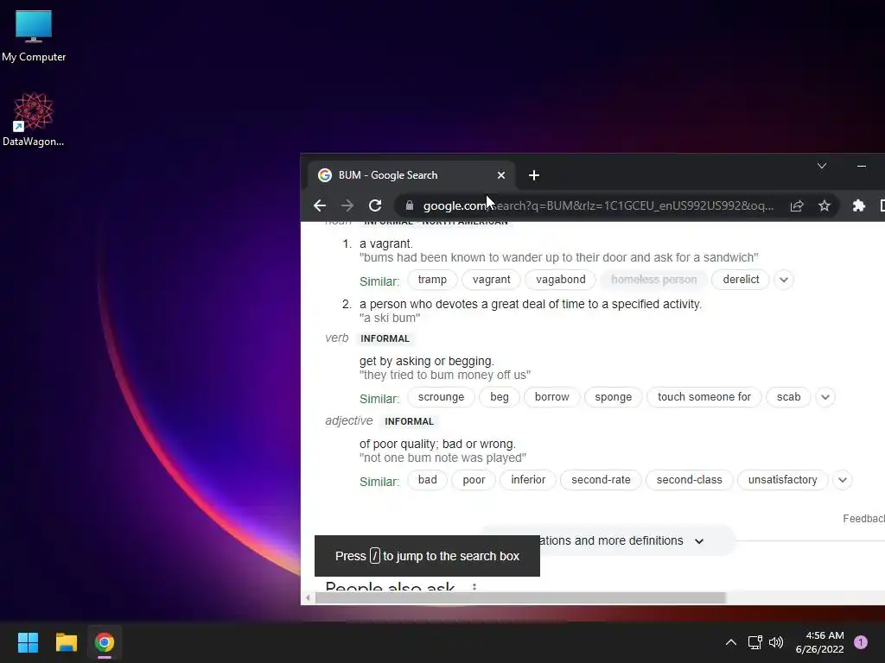Close the BUM - Google Search tab
This screenshot has height=663, width=885.
coord(500,175)
